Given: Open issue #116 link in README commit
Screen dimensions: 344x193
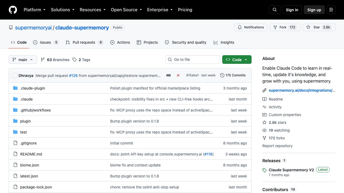Looking at the screenshot, I should click(x=208, y=154).
